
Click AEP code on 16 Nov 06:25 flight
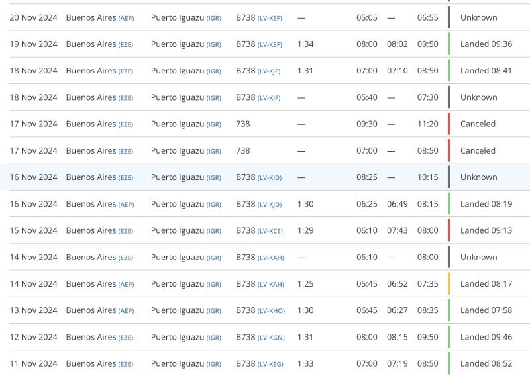click(x=126, y=204)
